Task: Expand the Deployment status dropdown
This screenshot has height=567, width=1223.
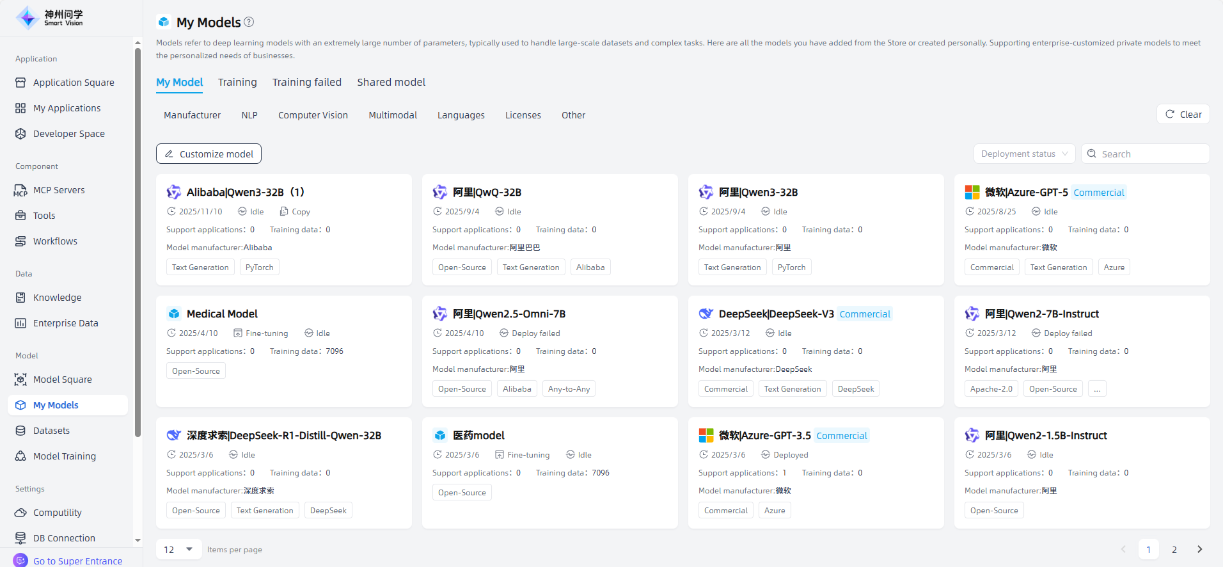Action: [x=1023, y=154]
